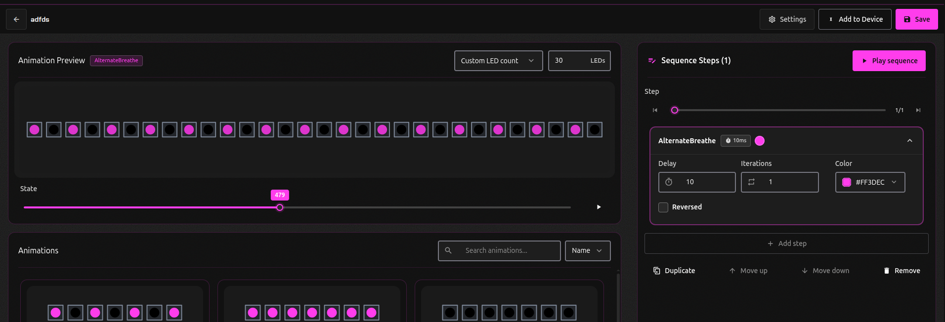Click Add step

pyautogui.click(x=786, y=243)
